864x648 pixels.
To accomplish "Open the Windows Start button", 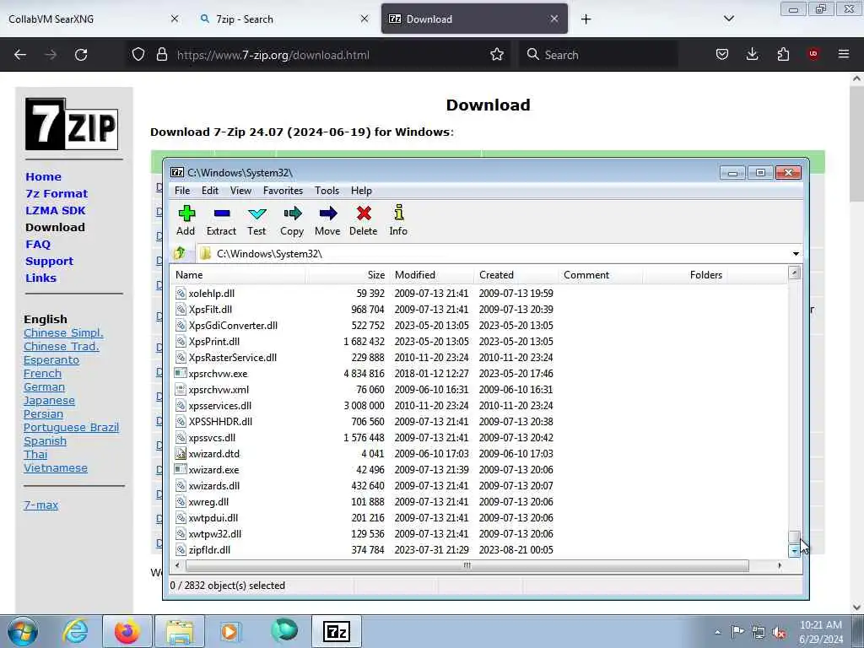I will tap(23, 631).
